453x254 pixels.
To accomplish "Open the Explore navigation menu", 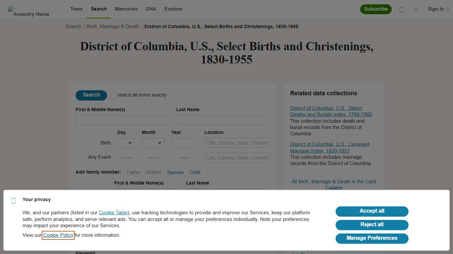I will coord(173,9).
